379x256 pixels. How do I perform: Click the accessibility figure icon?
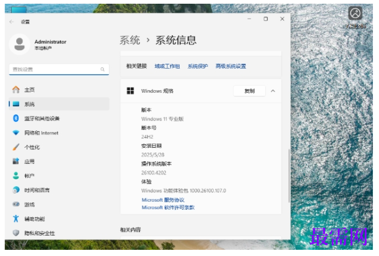tap(16, 219)
